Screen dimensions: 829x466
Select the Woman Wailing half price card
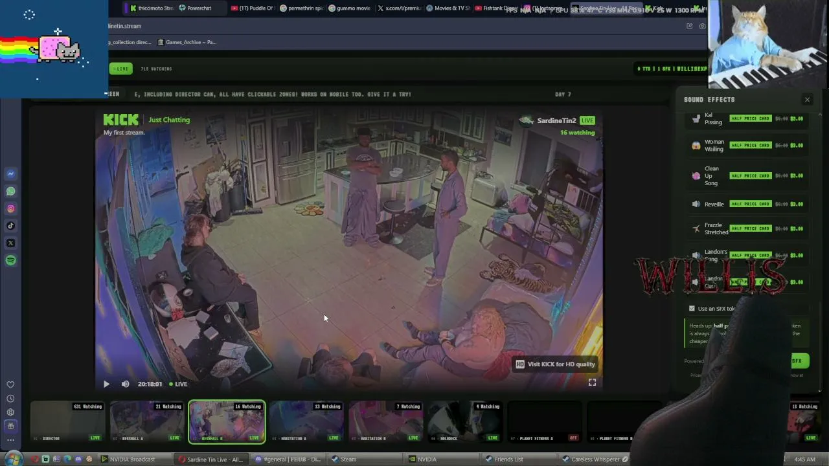tap(751, 145)
